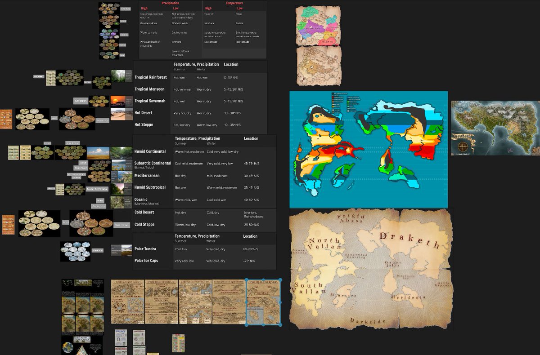Click the Hot Desert row label

coord(144,113)
